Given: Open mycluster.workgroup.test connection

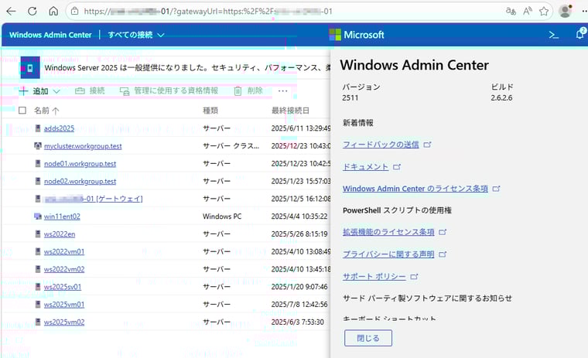Looking at the screenshot, I should 83,146.
